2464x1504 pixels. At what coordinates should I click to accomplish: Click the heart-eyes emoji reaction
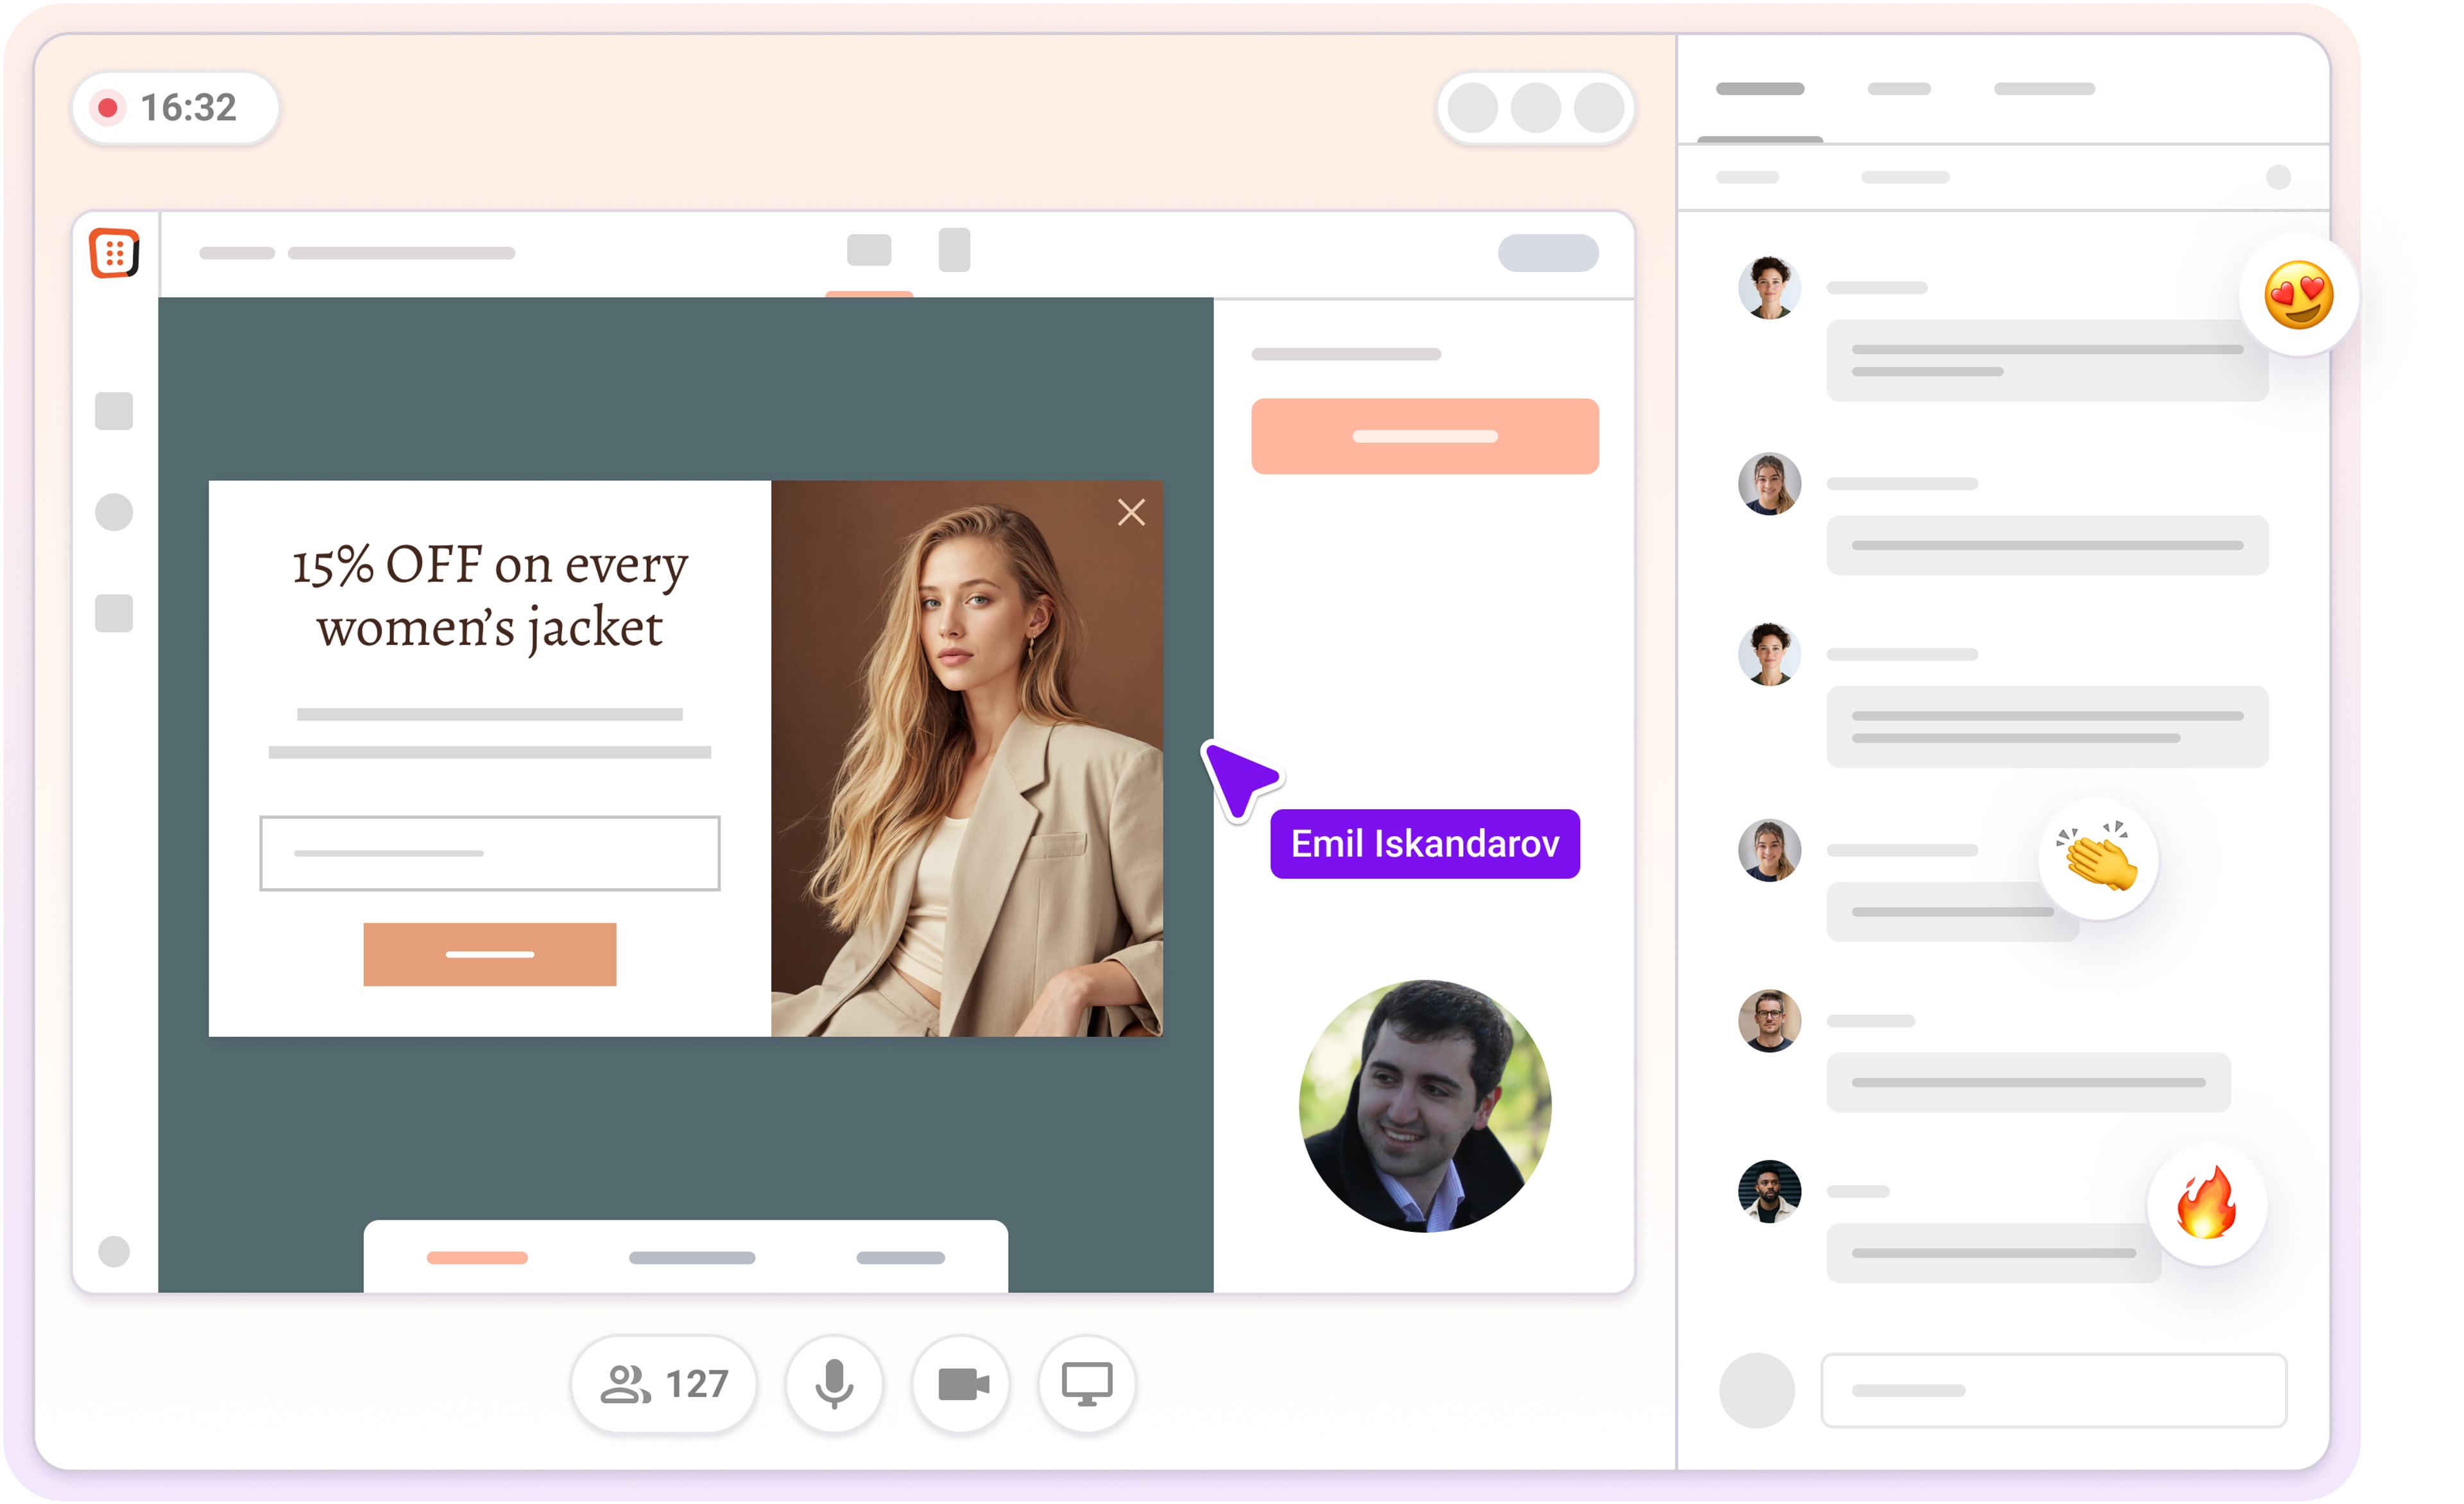point(2298,295)
